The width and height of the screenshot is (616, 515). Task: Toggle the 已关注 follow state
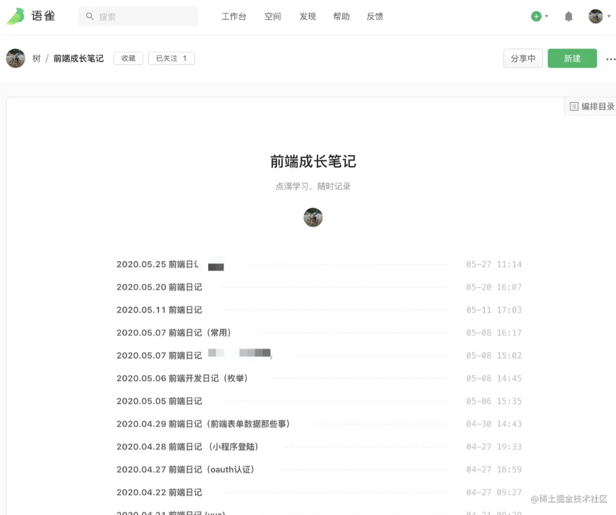click(x=171, y=58)
